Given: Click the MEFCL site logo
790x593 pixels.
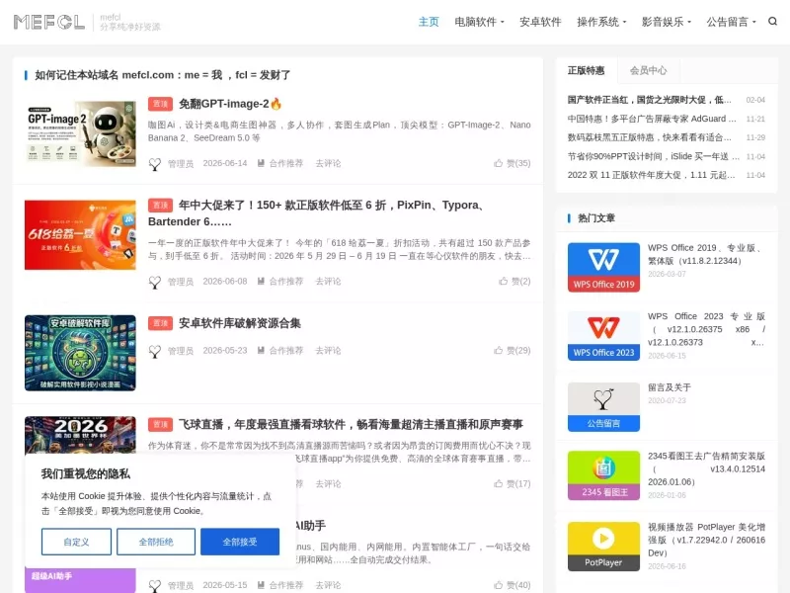Looking at the screenshot, I should pos(48,22).
